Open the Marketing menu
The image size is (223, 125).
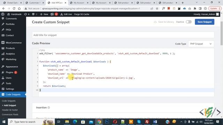click(x=11, y=59)
